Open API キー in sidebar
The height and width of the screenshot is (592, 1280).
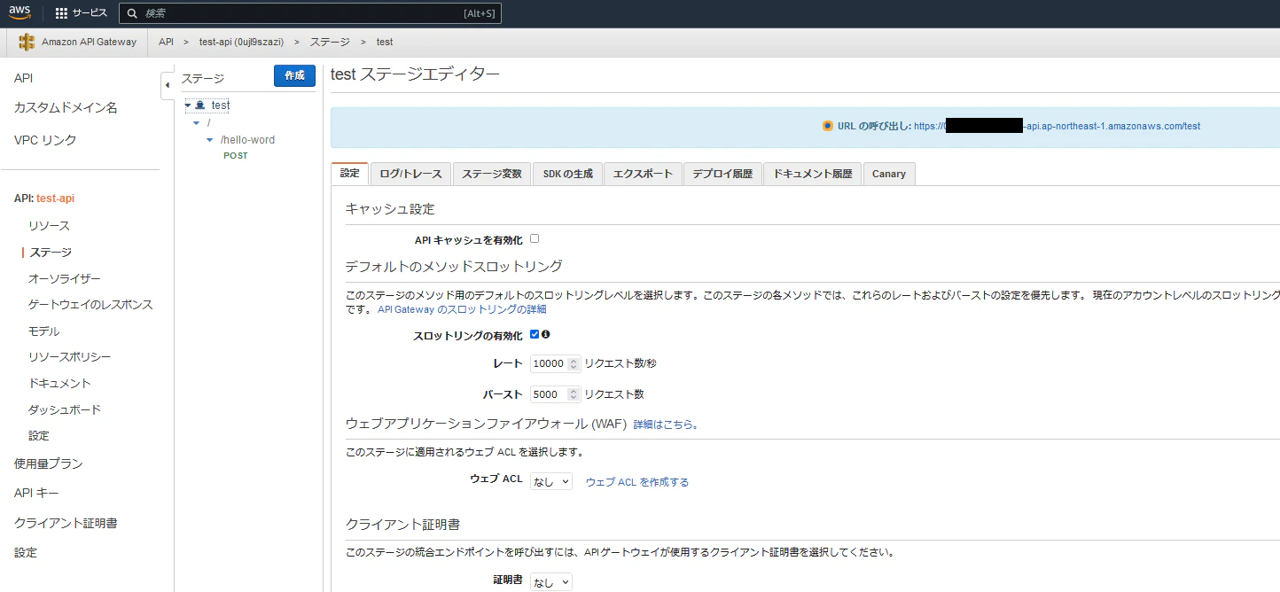(x=36, y=494)
